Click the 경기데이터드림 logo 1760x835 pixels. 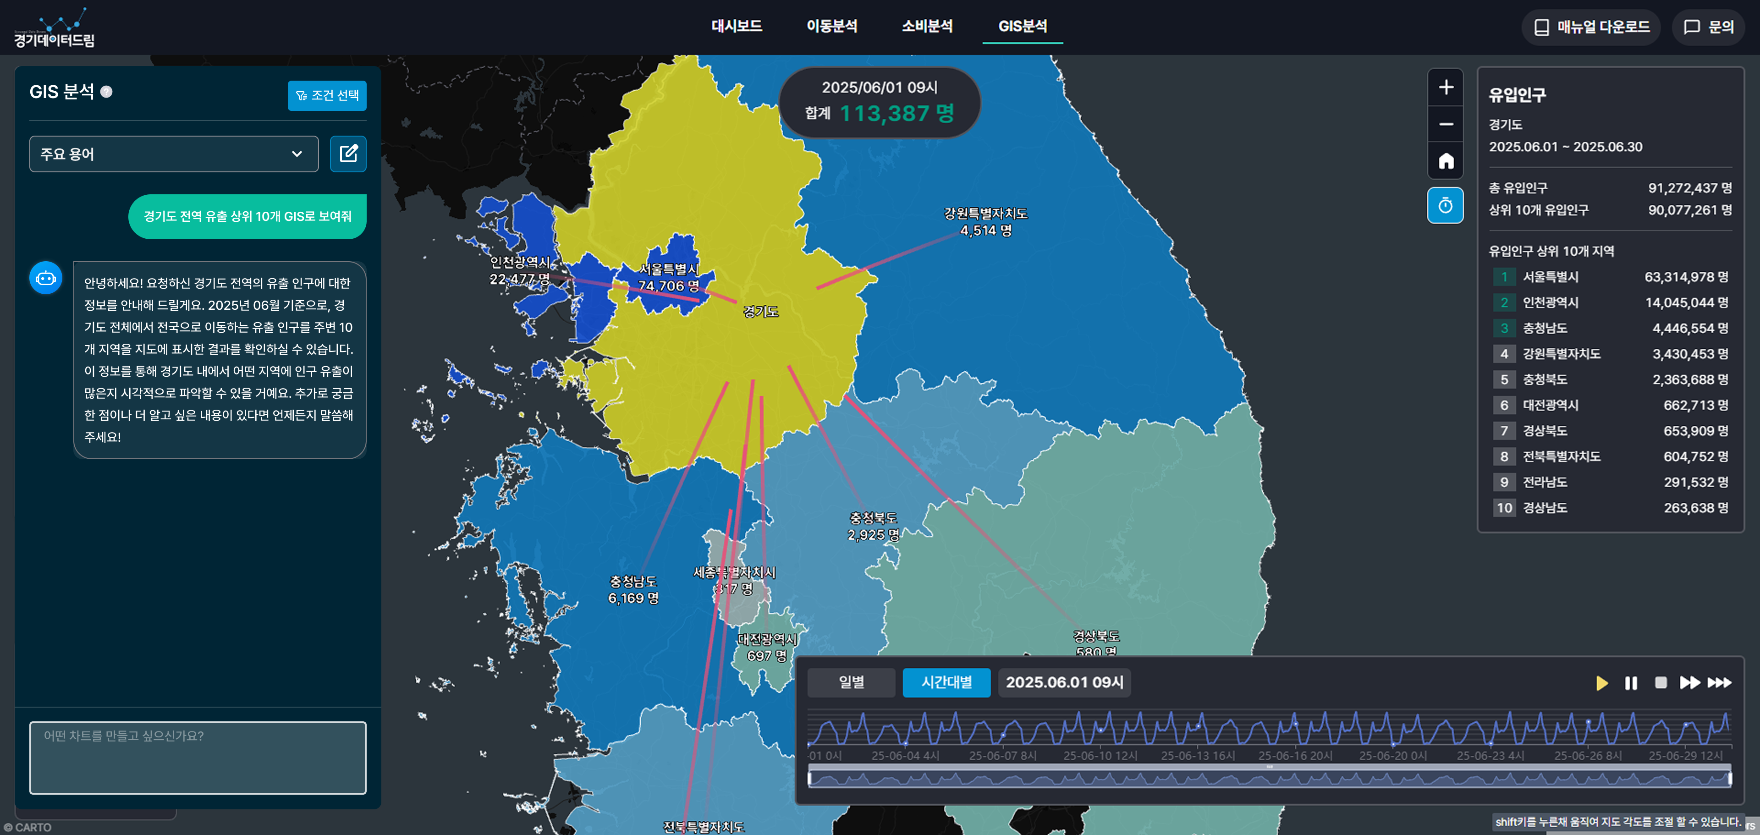(x=55, y=27)
